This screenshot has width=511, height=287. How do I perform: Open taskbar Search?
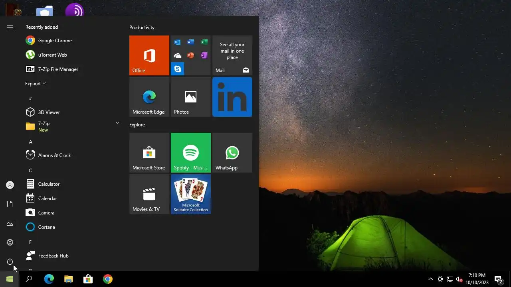coord(29,279)
